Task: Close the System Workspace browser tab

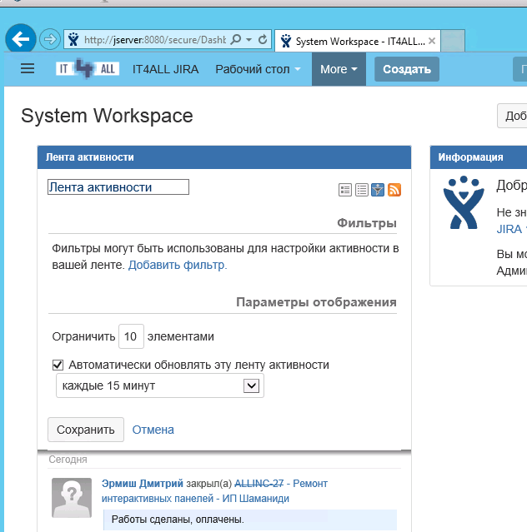Action: tap(432, 41)
